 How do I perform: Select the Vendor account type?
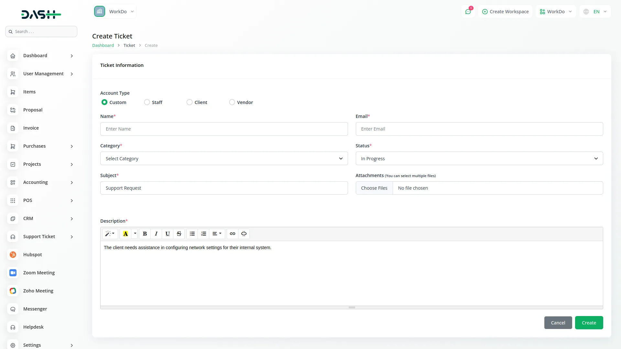pyautogui.click(x=232, y=102)
